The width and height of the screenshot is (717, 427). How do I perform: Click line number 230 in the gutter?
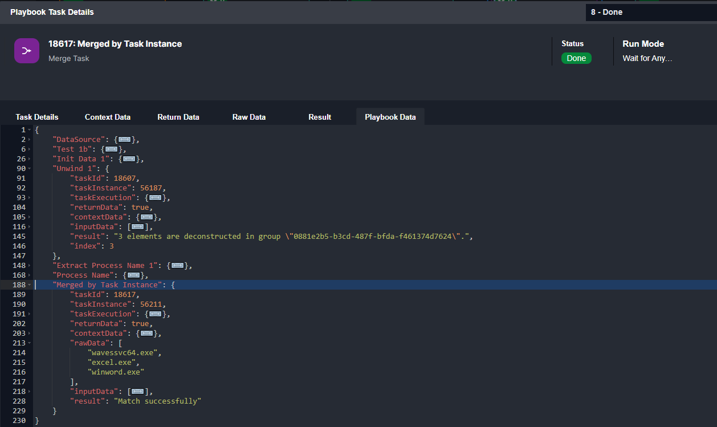(19, 421)
